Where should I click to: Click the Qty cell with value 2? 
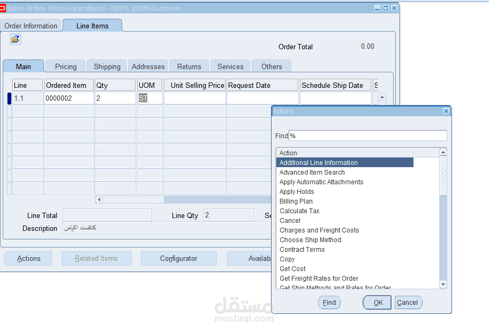click(x=115, y=98)
